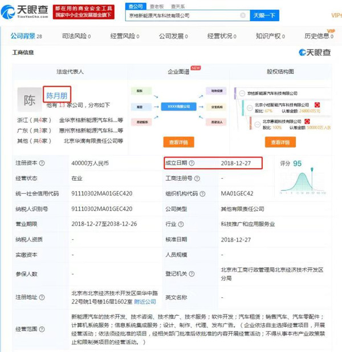Click the 北京惠能科技有限公司 shareholder name

click(x=282, y=121)
